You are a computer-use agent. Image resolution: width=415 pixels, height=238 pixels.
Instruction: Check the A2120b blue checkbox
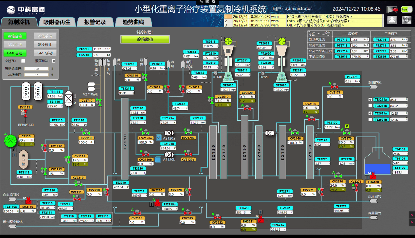(x=158, y=160)
